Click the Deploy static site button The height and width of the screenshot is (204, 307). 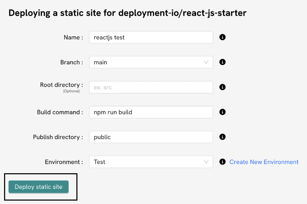38,187
